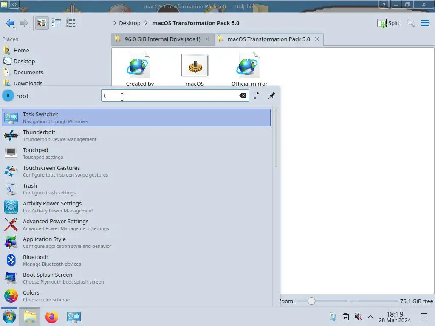Open Colors scheme settings
The image size is (435, 326).
click(136, 296)
